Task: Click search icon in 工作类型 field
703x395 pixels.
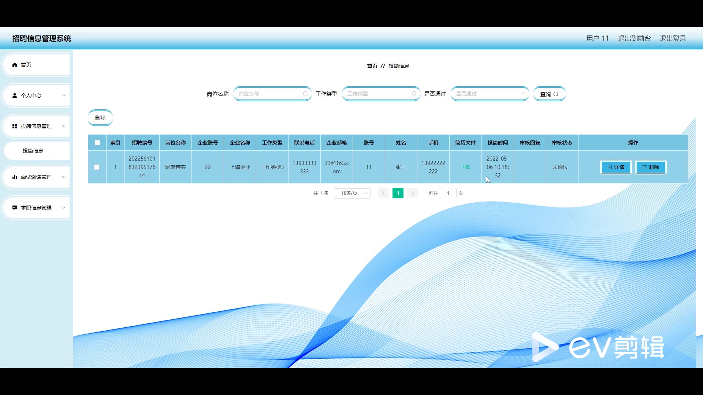Action: click(414, 94)
